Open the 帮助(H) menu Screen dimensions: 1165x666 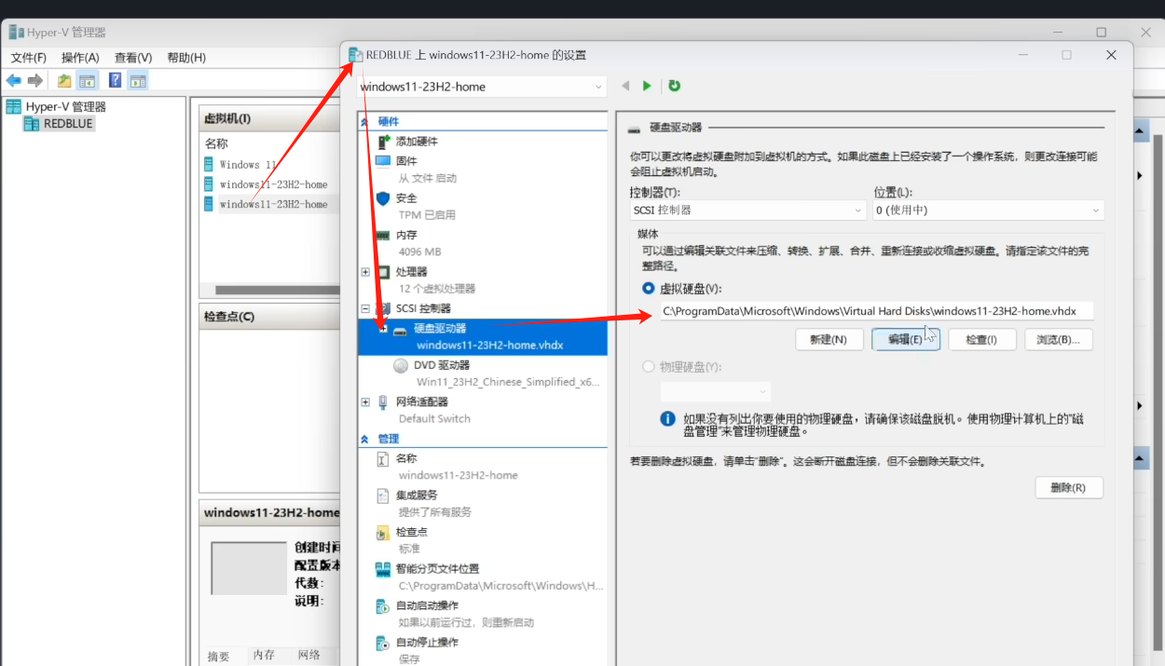click(x=186, y=58)
